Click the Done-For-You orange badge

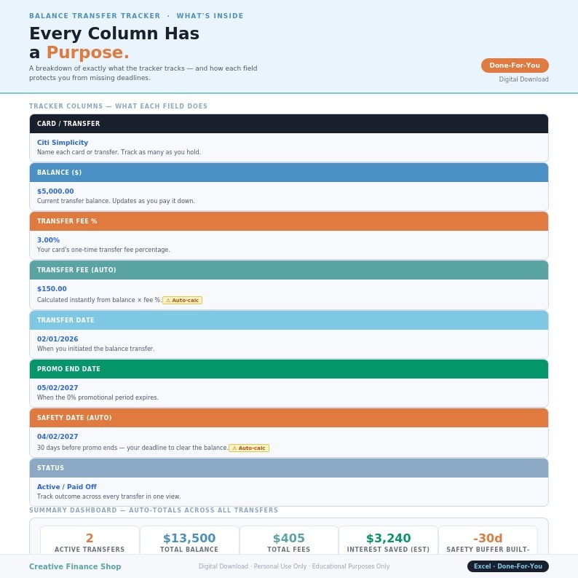click(515, 66)
